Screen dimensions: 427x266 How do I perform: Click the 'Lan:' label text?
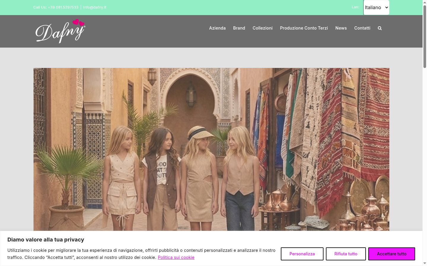coord(355,7)
